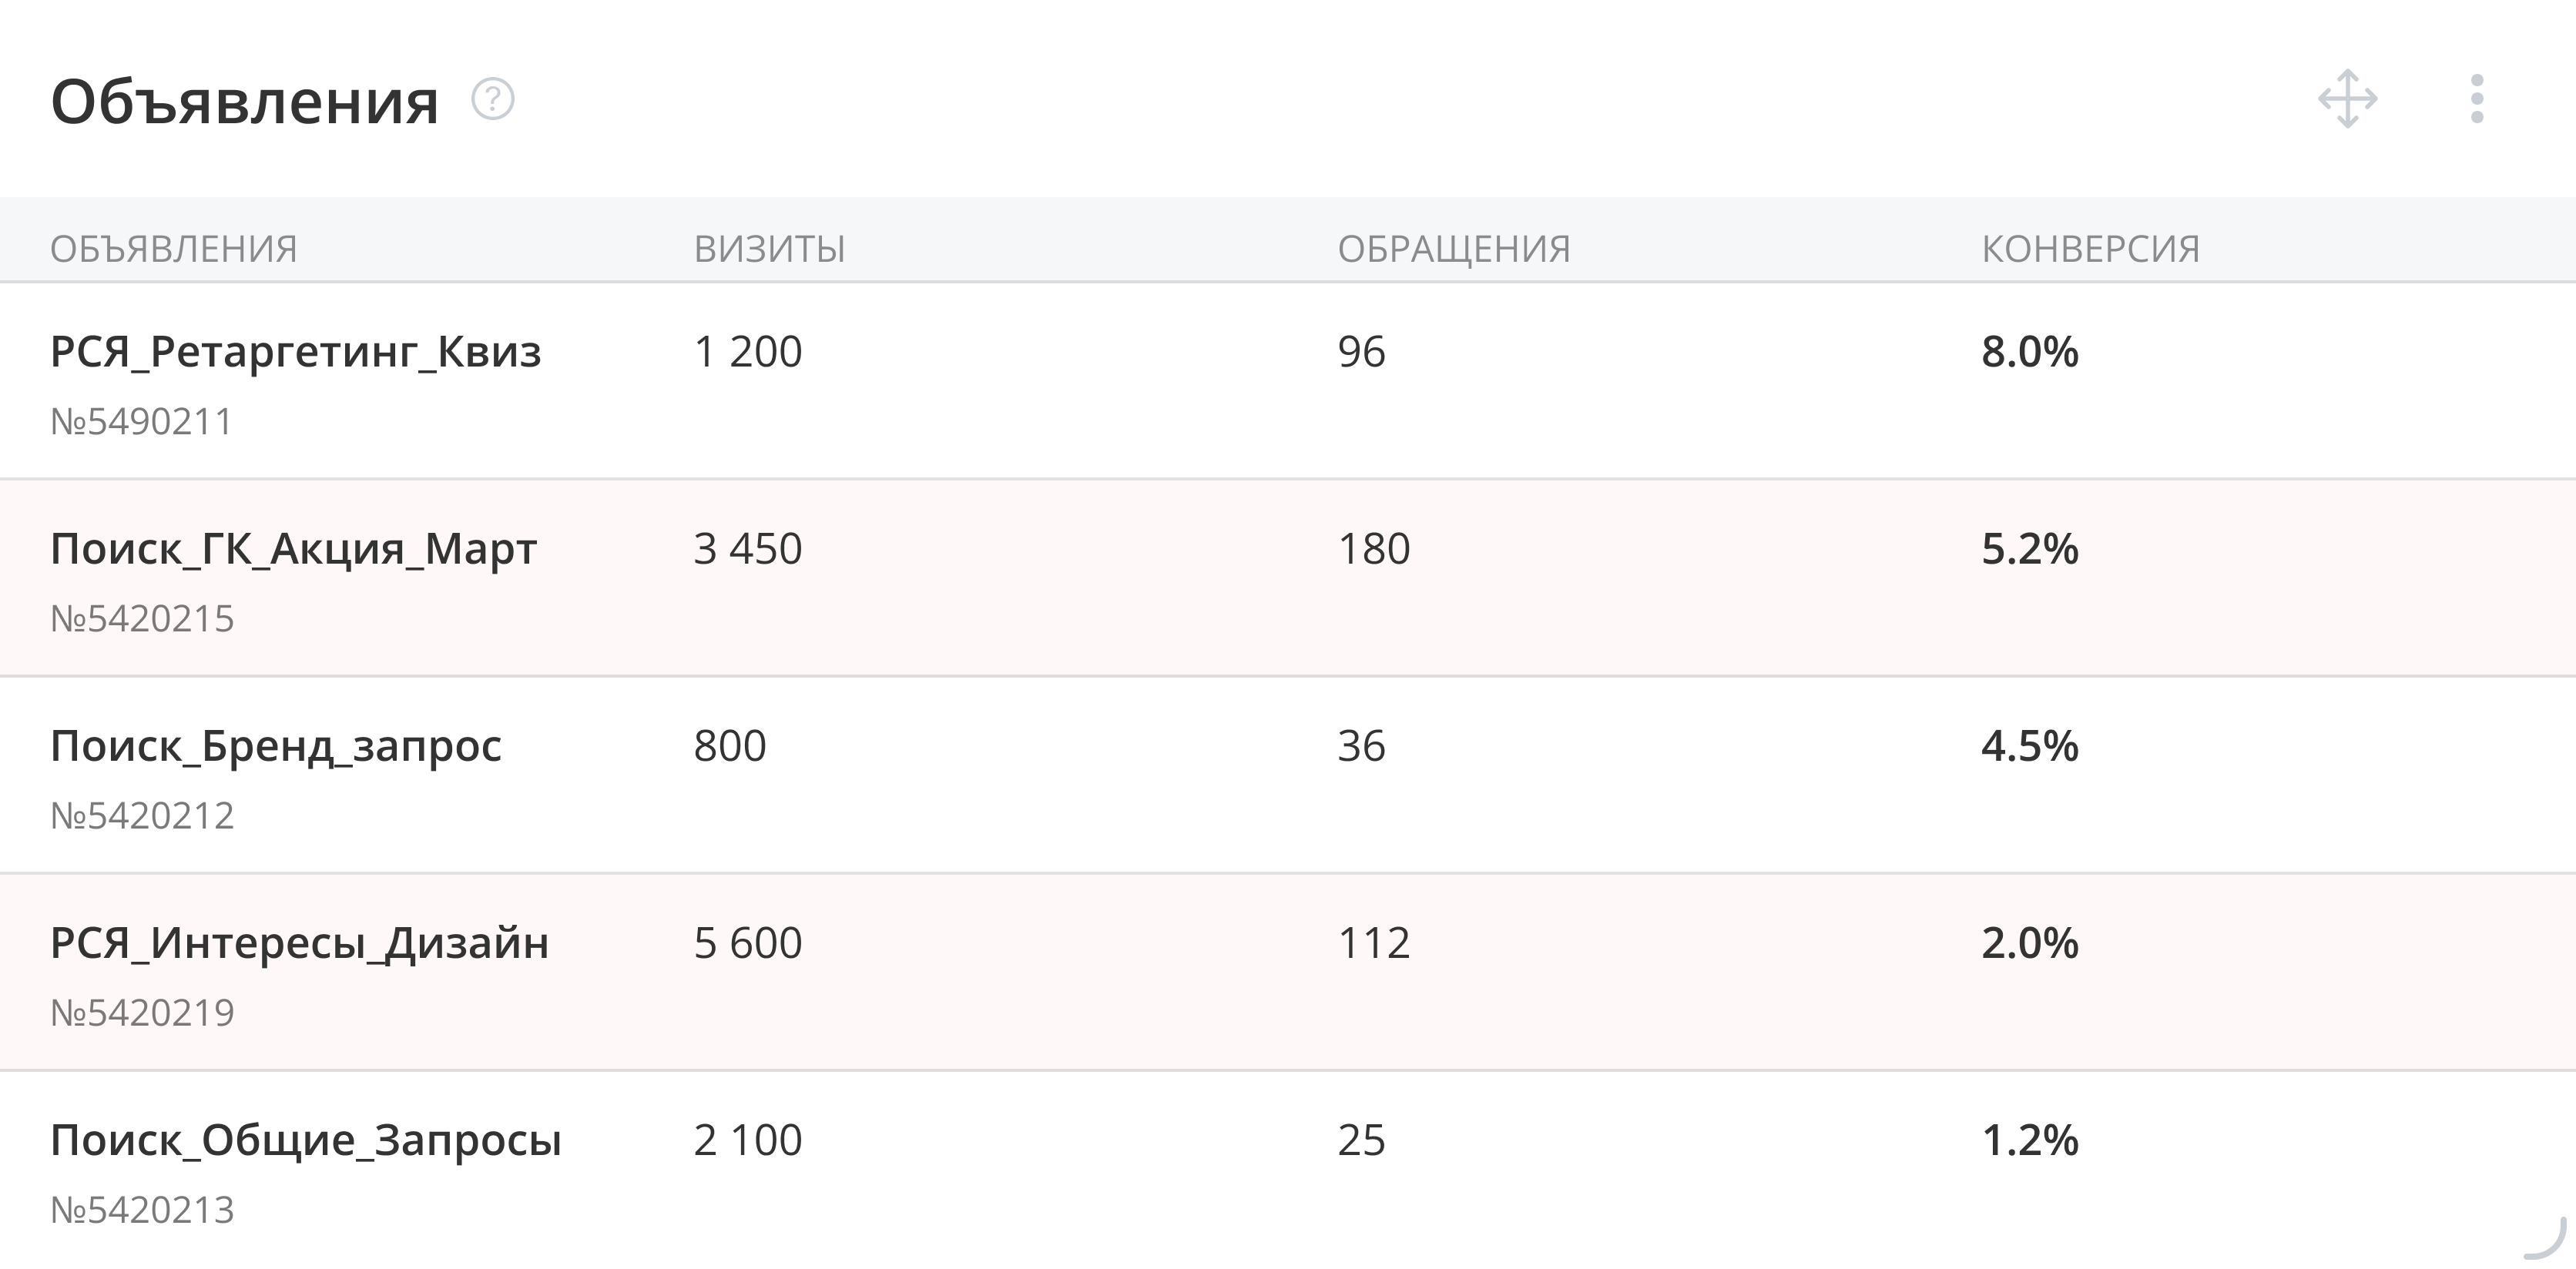Click the move widget arrows icon
Viewport: 2576px width, 1269px height.
click(2347, 99)
